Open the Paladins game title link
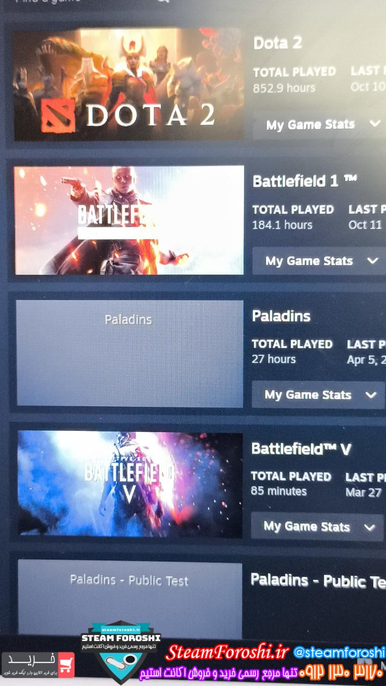The height and width of the screenshot is (686, 386). (281, 316)
